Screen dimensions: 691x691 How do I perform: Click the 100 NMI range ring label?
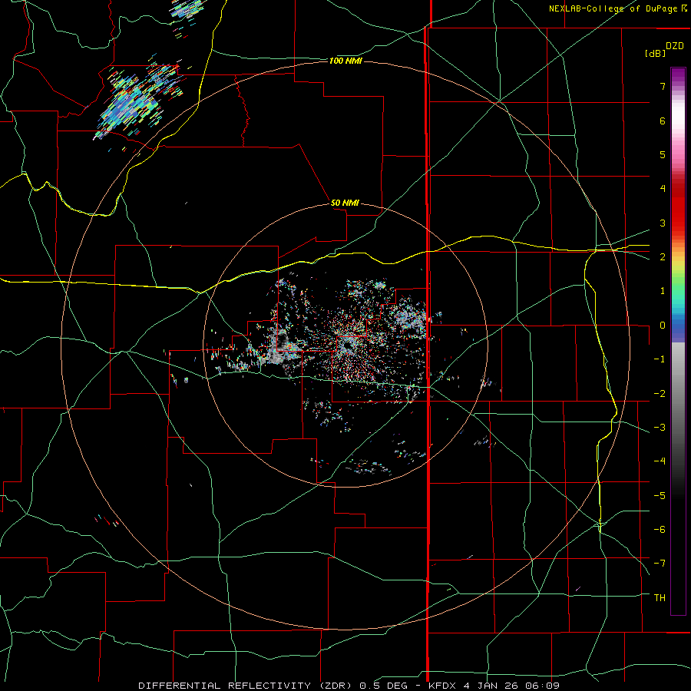[x=345, y=61]
